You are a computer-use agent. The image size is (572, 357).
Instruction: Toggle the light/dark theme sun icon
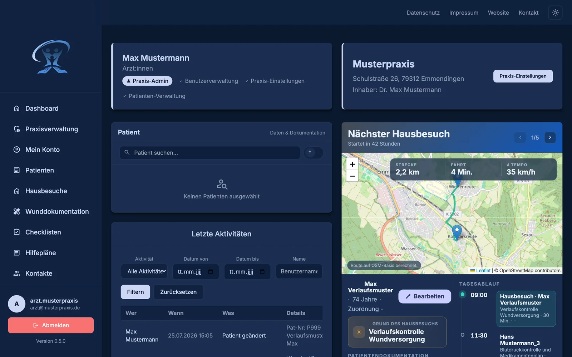point(555,12)
